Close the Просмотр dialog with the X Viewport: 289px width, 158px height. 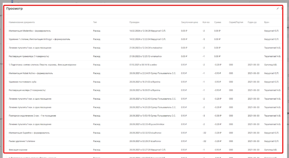click(282, 9)
